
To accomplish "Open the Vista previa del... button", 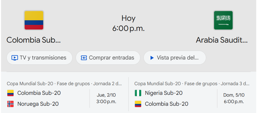I will pos(175,58).
